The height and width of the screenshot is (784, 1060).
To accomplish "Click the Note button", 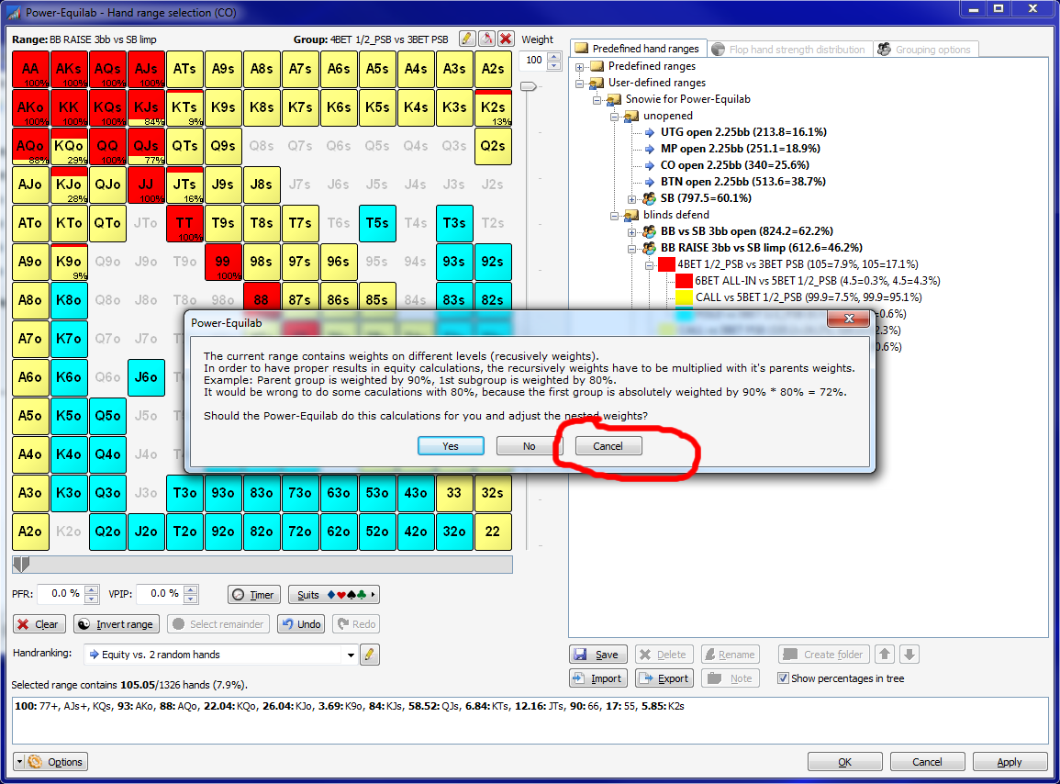I will (731, 678).
